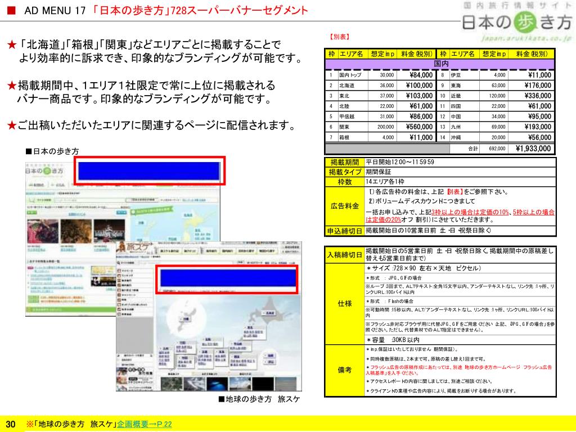Click the ¥95,000 price for 中国
Screen dimensions: 576x432
click(539, 116)
